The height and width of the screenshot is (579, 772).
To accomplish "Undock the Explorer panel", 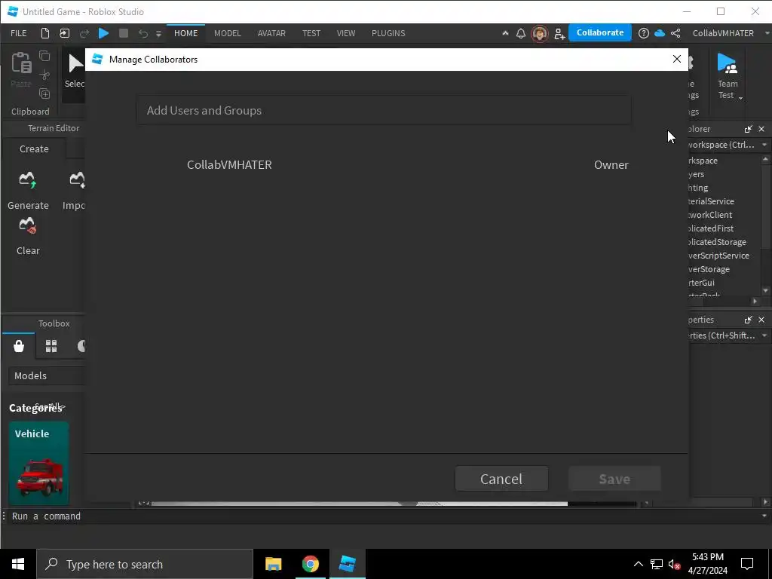I will (x=749, y=129).
